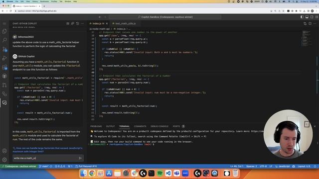This screenshot has width=319, height=179.
Task: Open the Pull Requests view
Action: tap(4, 85)
